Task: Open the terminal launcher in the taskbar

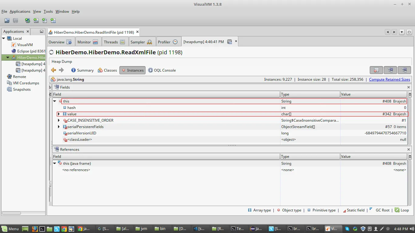Action: pos(43,229)
